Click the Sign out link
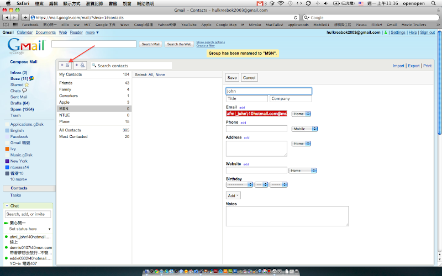 click(427, 33)
